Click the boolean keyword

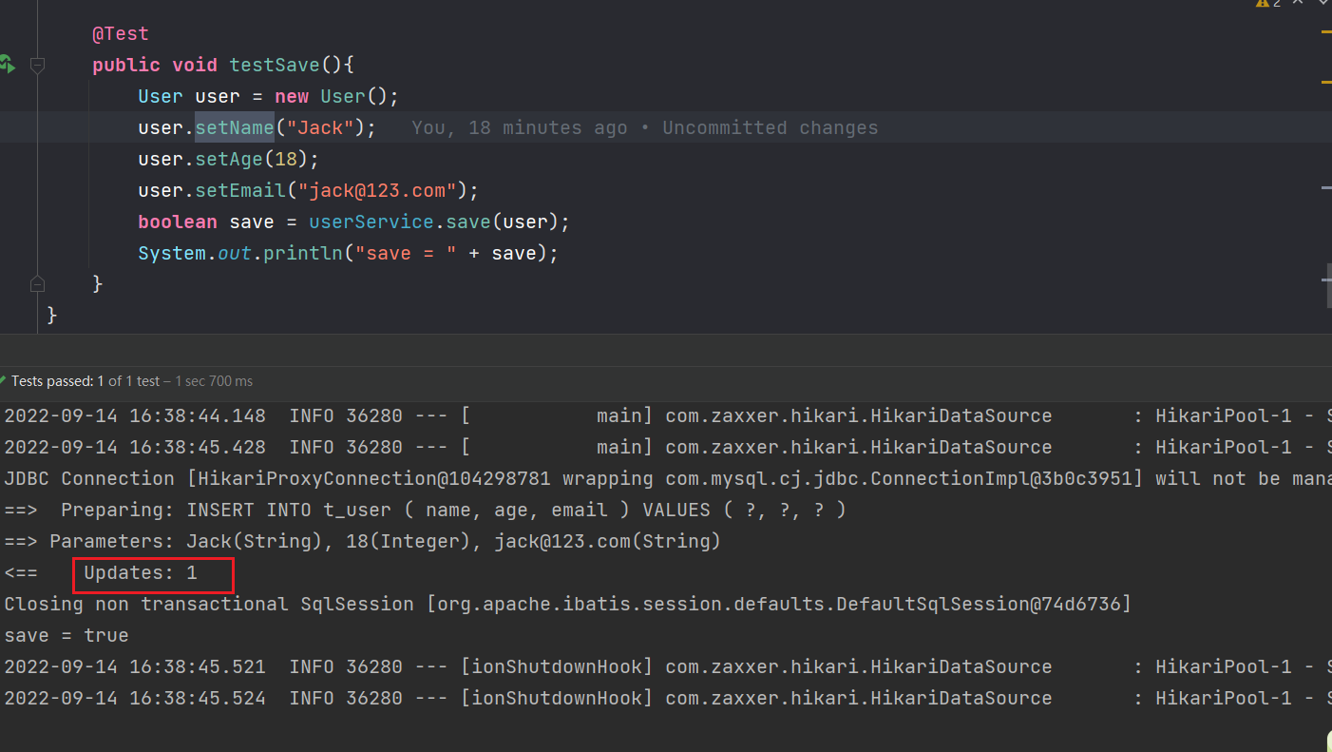(x=178, y=222)
